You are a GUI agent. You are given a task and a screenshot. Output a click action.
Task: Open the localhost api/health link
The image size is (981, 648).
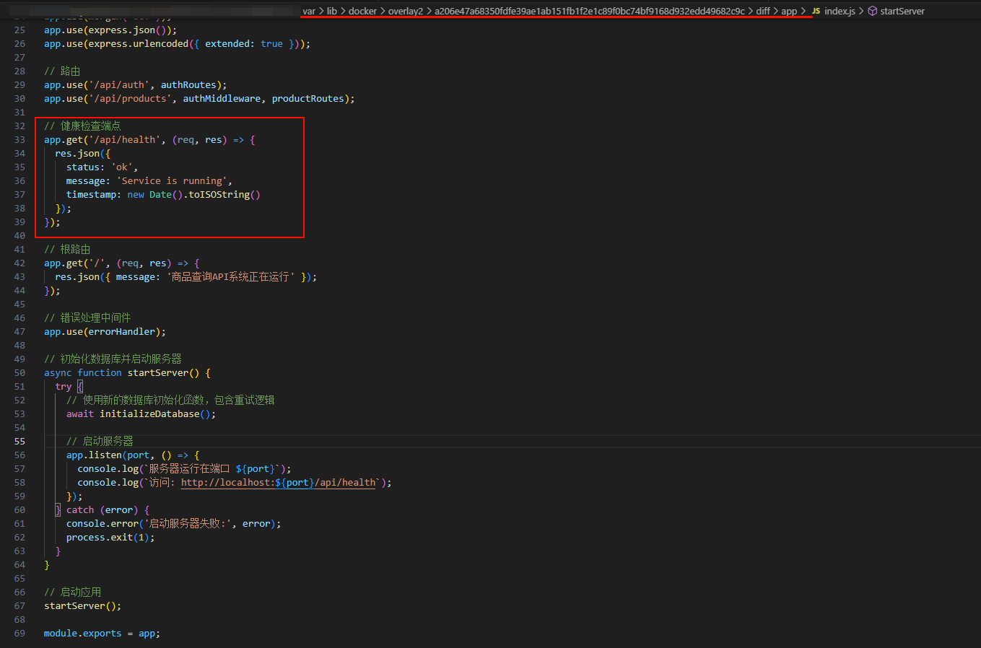click(x=279, y=483)
